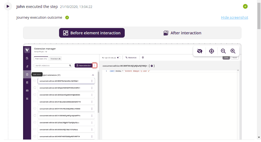Open the table-grid sidebar icon below Extensions

pos(27,82)
